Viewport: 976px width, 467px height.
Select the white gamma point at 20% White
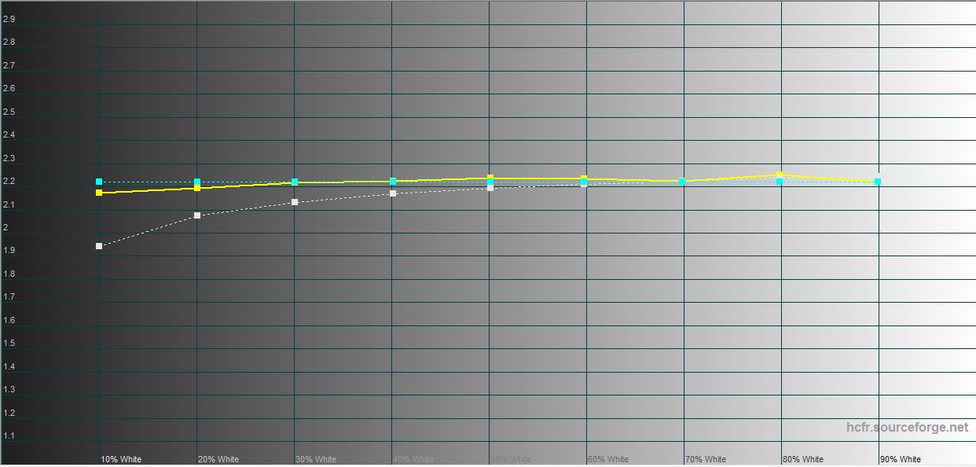pos(197,215)
